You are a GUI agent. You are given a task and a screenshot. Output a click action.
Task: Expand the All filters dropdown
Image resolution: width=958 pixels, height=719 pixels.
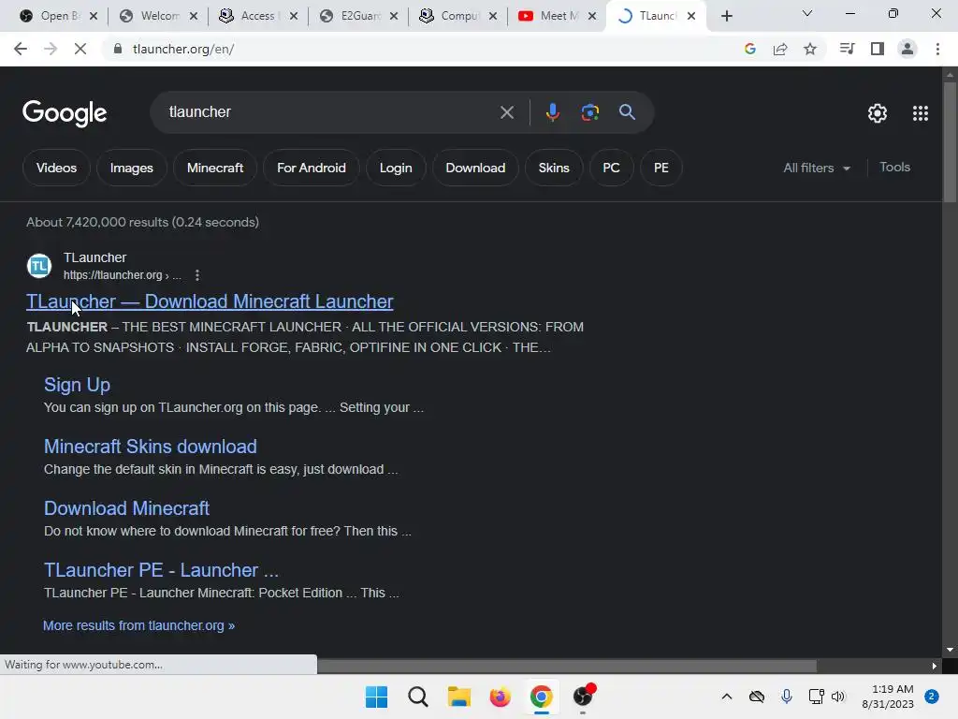816,168
